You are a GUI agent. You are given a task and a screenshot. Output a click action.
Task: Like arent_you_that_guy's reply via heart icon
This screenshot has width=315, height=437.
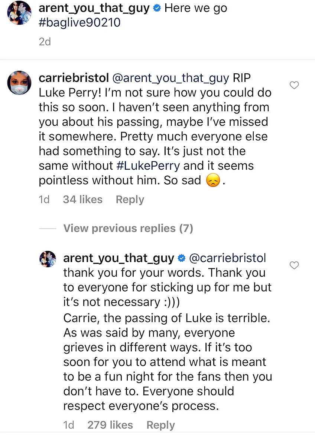pos(294,265)
